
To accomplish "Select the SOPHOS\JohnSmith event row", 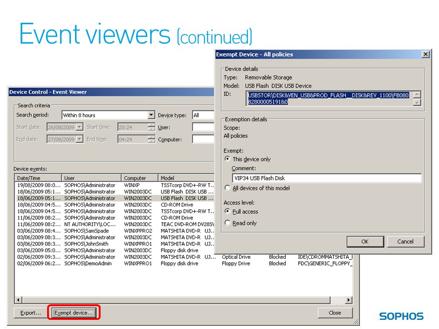I will point(115,244).
